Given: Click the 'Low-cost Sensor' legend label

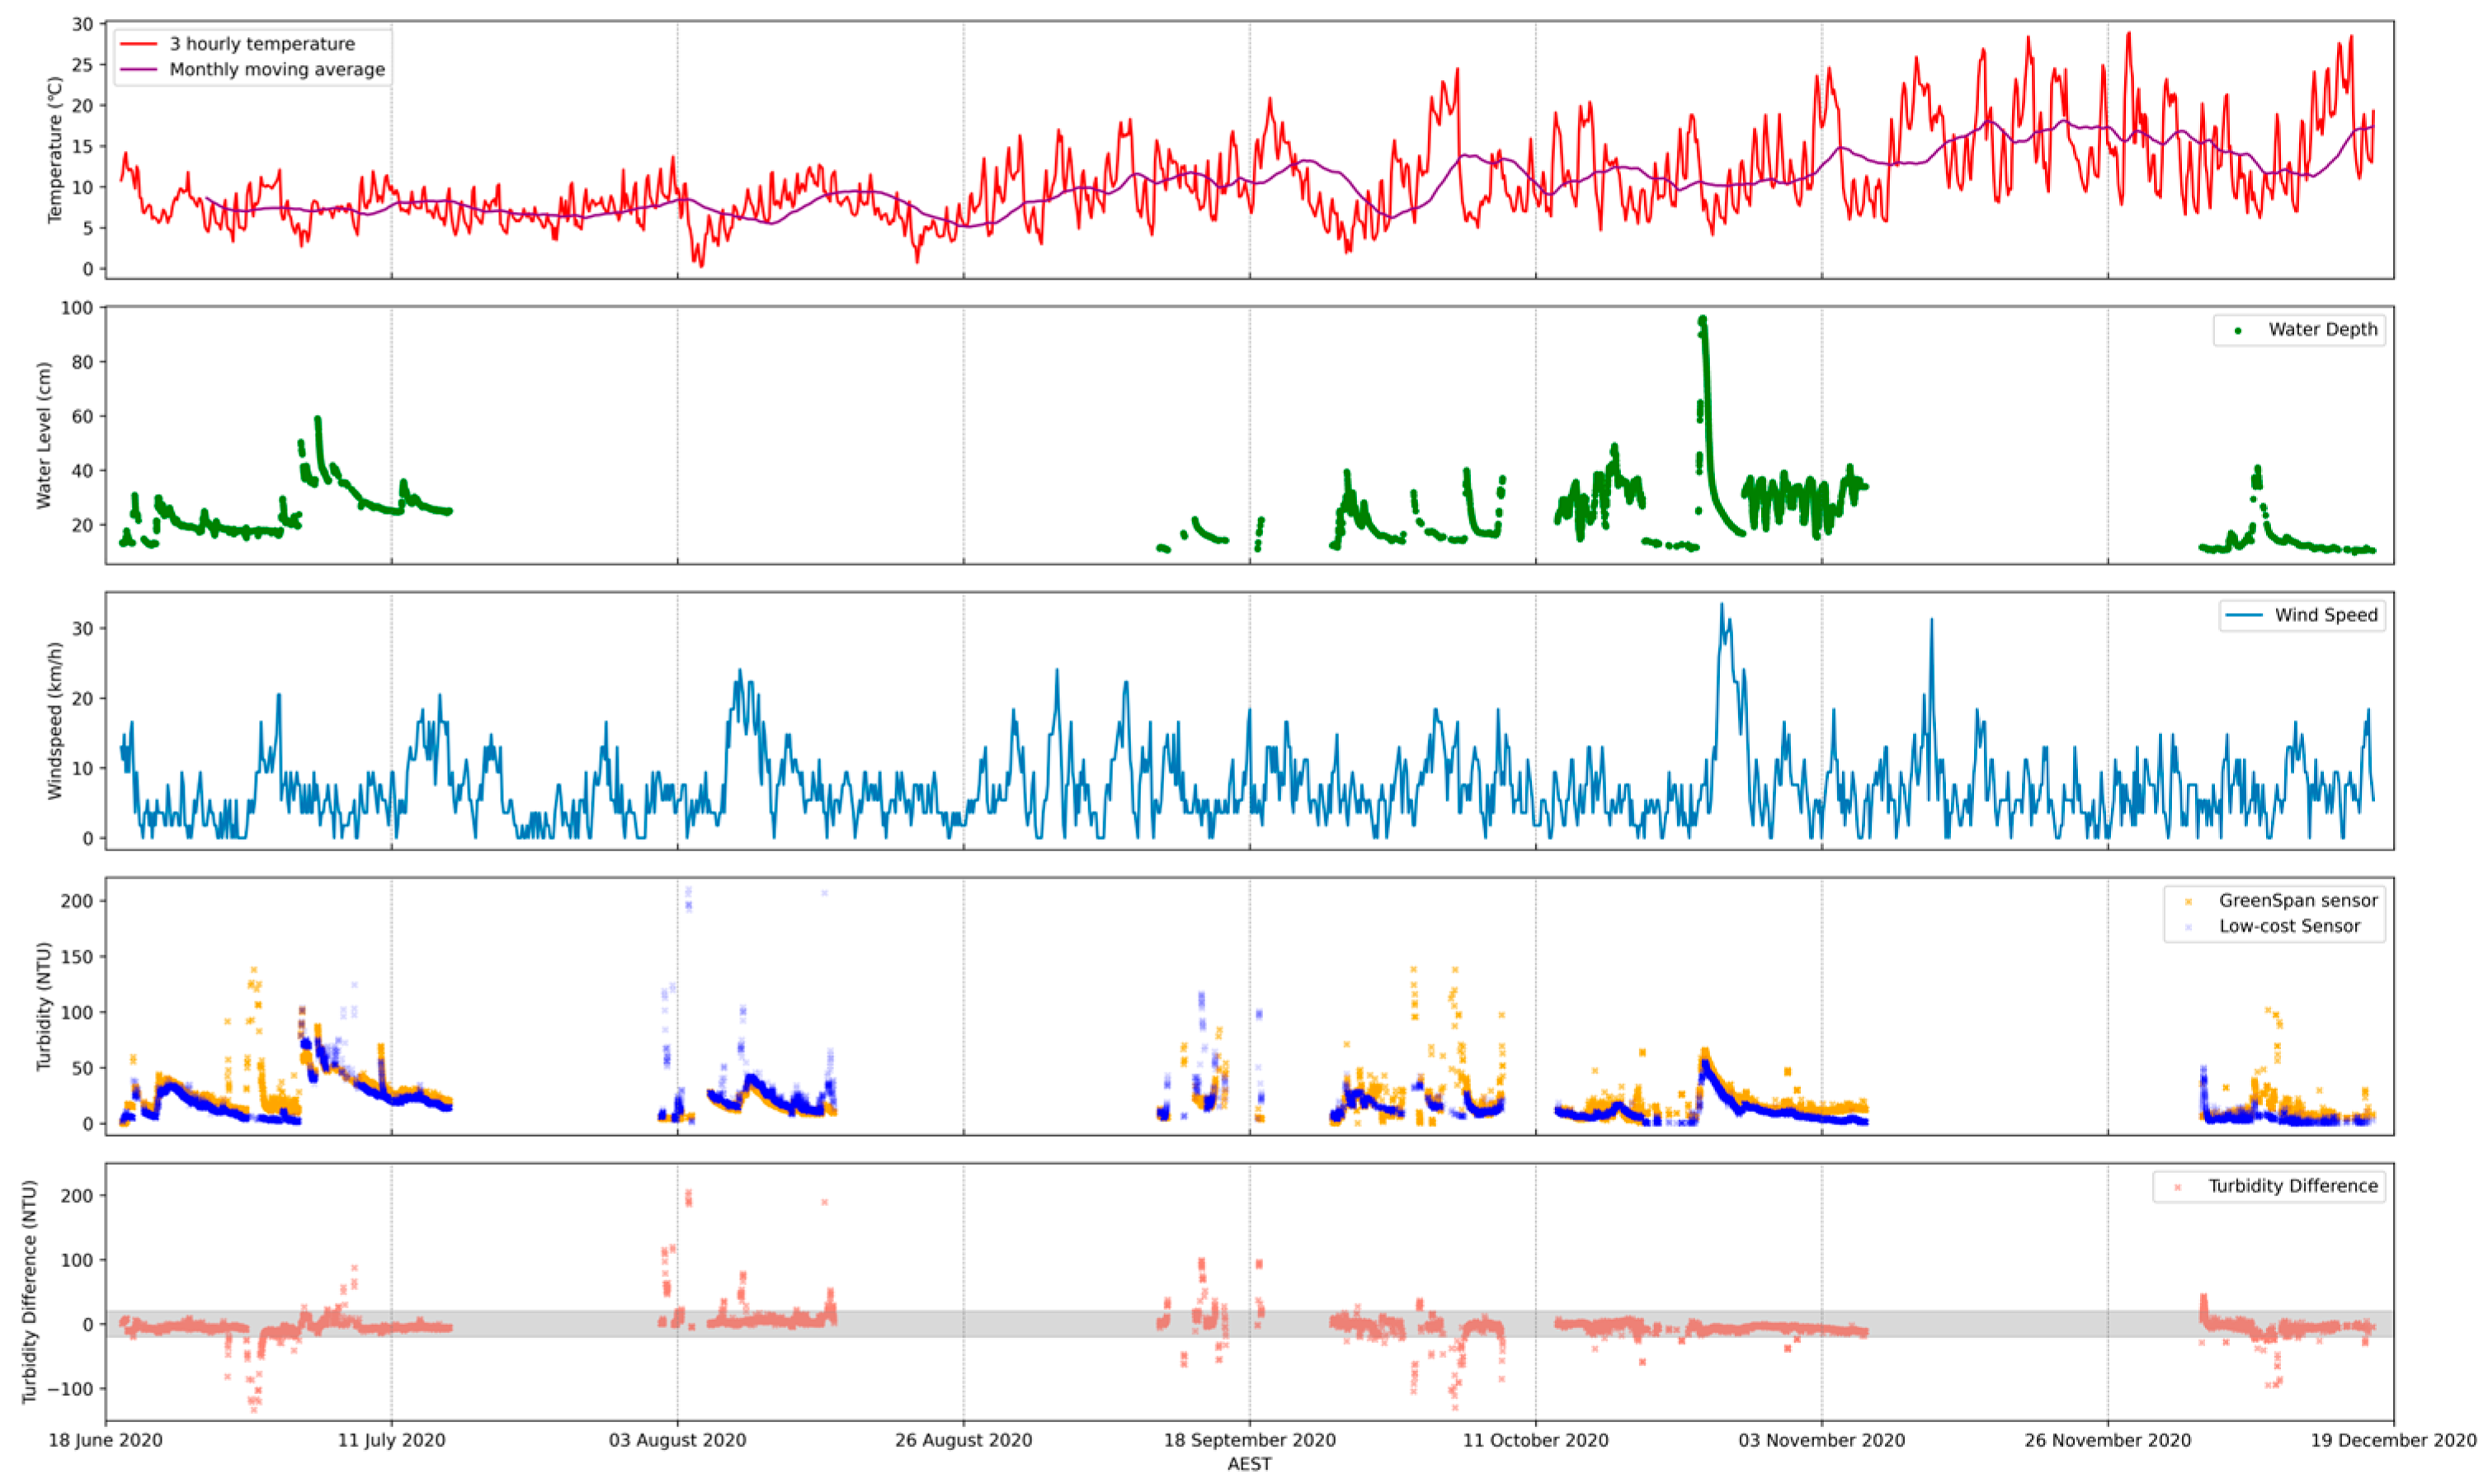Looking at the screenshot, I should pos(2289,926).
